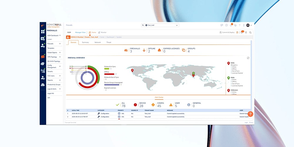Expand the Logs & Alerts menu
Screen dimensions: 294x147
[x=60, y=89]
